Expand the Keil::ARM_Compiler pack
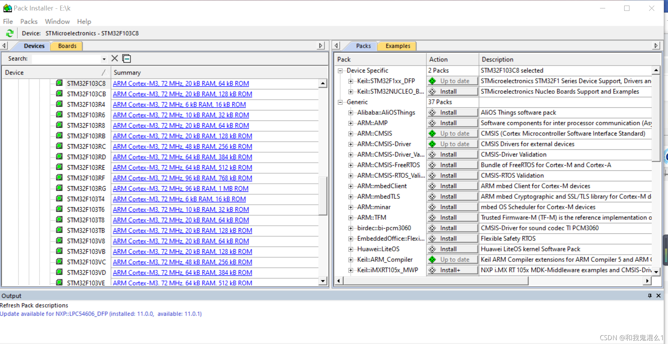 [x=350, y=260]
